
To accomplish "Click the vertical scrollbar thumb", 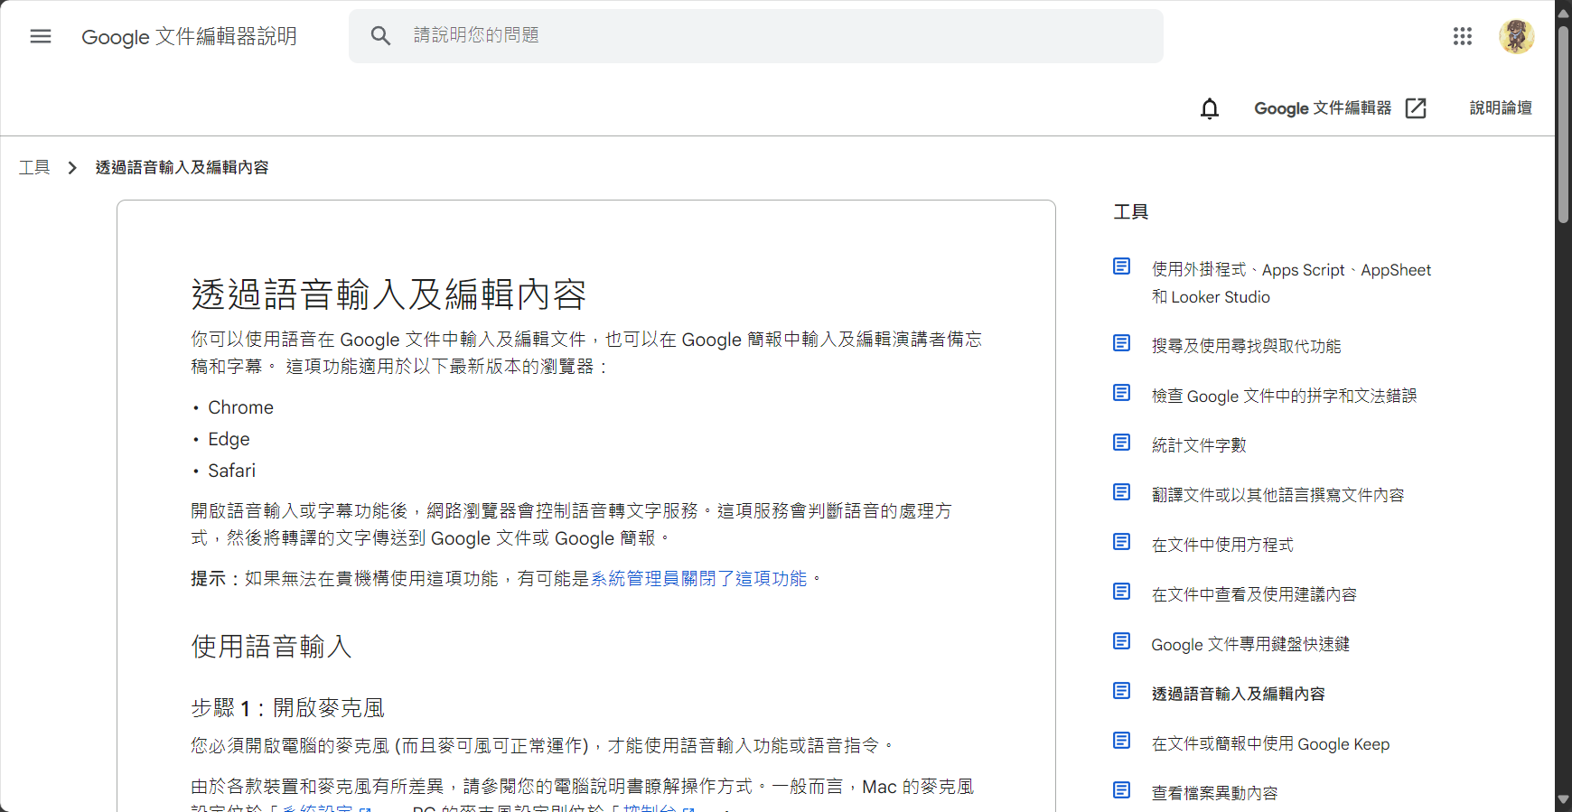I will [1563, 125].
